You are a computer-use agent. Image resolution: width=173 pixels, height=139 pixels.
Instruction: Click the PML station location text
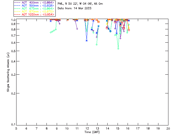coord(80,4)
